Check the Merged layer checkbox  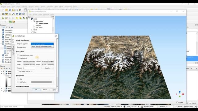pos(34,26)
